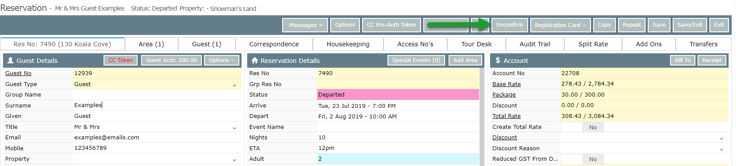The height and width of the screenshot is (166, 736).
Task: Open the Base Rate link
Action: tap(507, 84)
